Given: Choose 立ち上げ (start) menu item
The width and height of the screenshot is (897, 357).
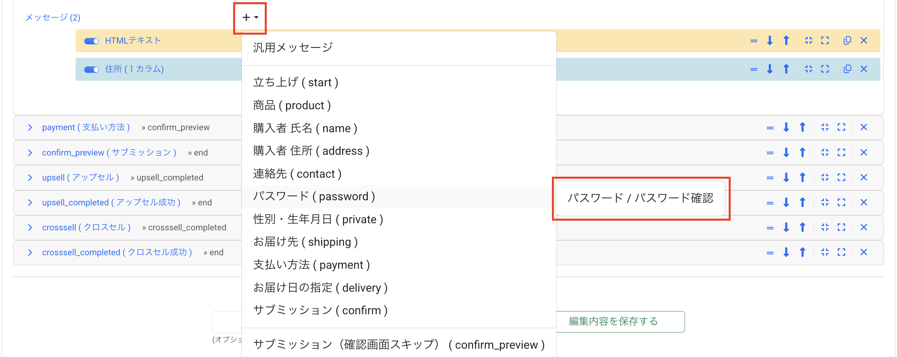Looking at the screenshot, I should click(399, 82).
